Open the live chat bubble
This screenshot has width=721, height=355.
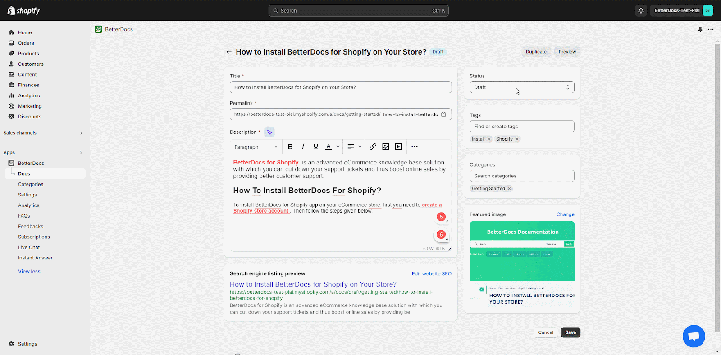point(694,336)
